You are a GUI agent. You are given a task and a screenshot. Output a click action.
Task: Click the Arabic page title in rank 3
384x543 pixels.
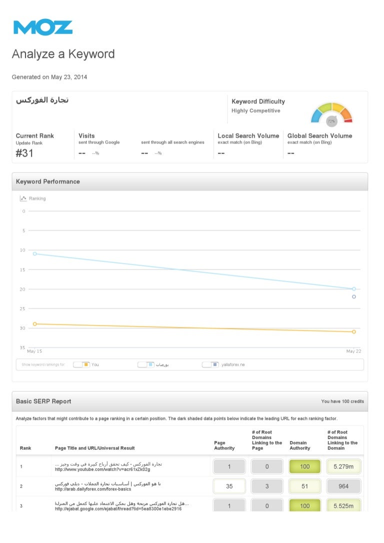pyautogui.click(x=122, y=503)
